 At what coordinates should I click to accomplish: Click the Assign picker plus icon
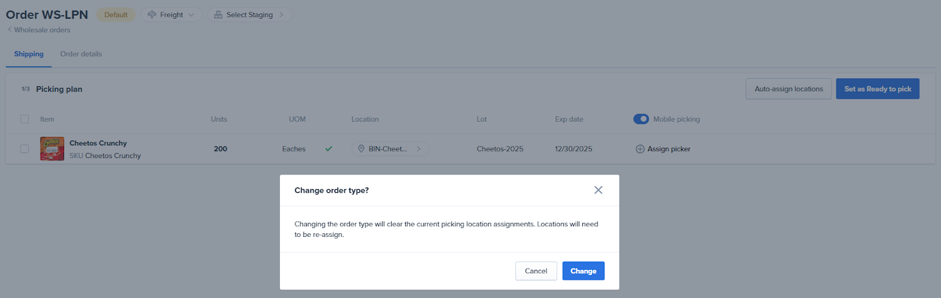640,149
